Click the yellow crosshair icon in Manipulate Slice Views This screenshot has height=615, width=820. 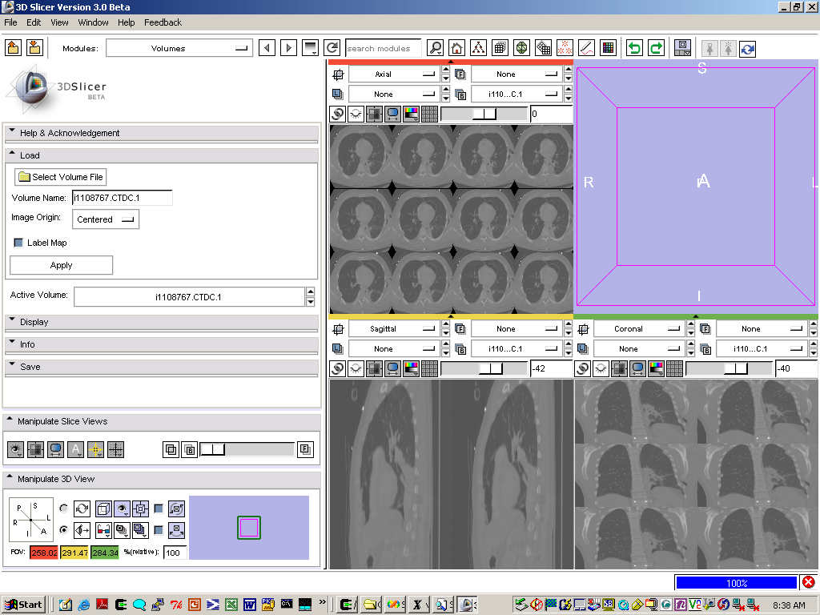(95, 449)
